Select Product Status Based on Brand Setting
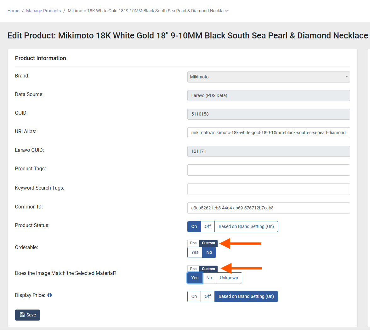Viewport: 370px width, 330px height. [246, 226]
